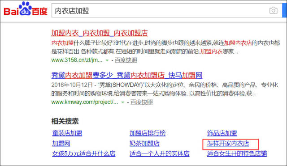
Task: Click the blue search button at right edge
Action: (284, 11)
